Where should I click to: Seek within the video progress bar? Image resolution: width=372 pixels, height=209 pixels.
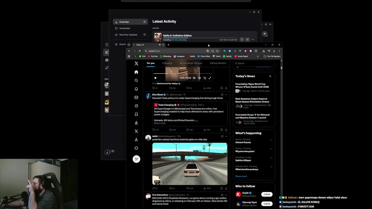[183, 73]
